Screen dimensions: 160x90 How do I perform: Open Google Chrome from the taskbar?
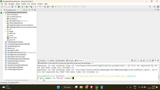[86, 87]
